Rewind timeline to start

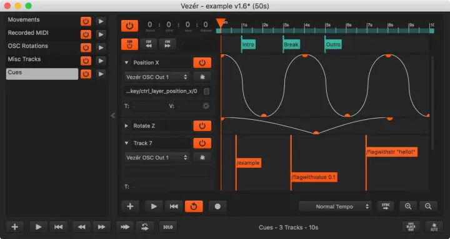pos(174,207)
